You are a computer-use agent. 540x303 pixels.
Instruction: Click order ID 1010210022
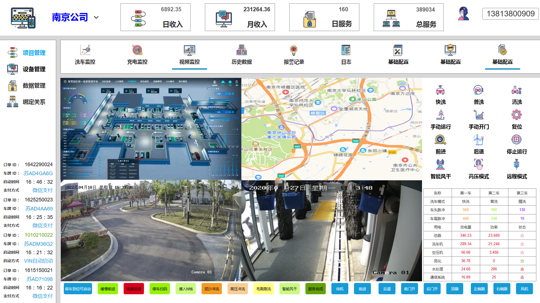[39, 235]
